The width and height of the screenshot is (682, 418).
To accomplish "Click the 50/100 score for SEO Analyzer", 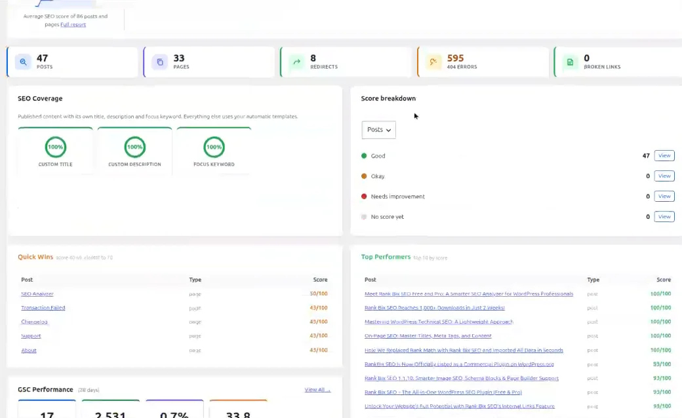I will point(319,294).
